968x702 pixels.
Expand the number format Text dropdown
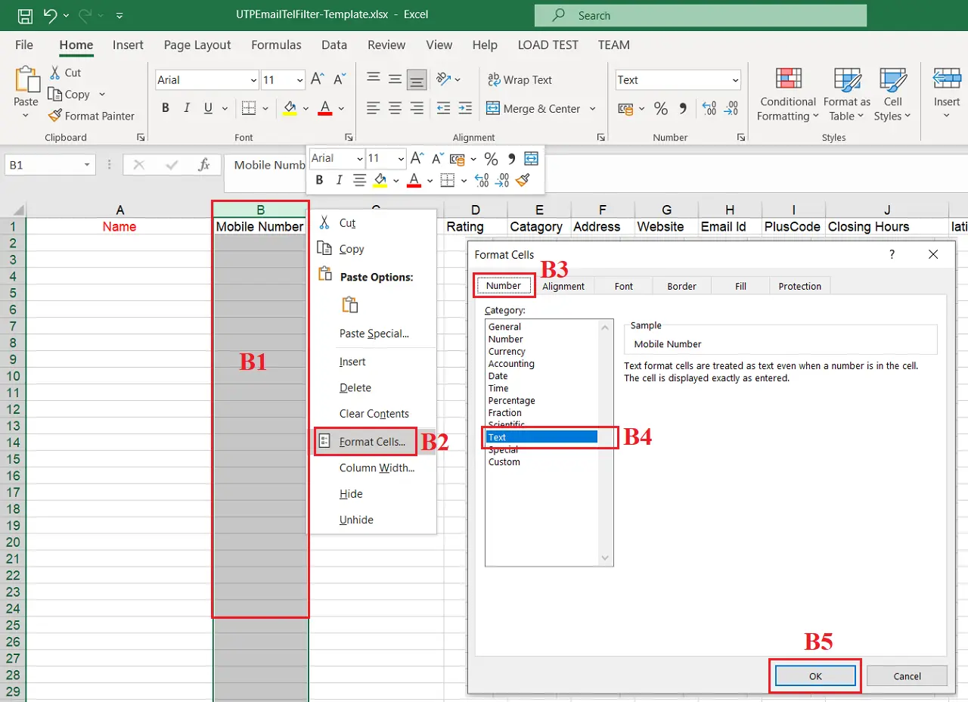(x=735, y=80)
